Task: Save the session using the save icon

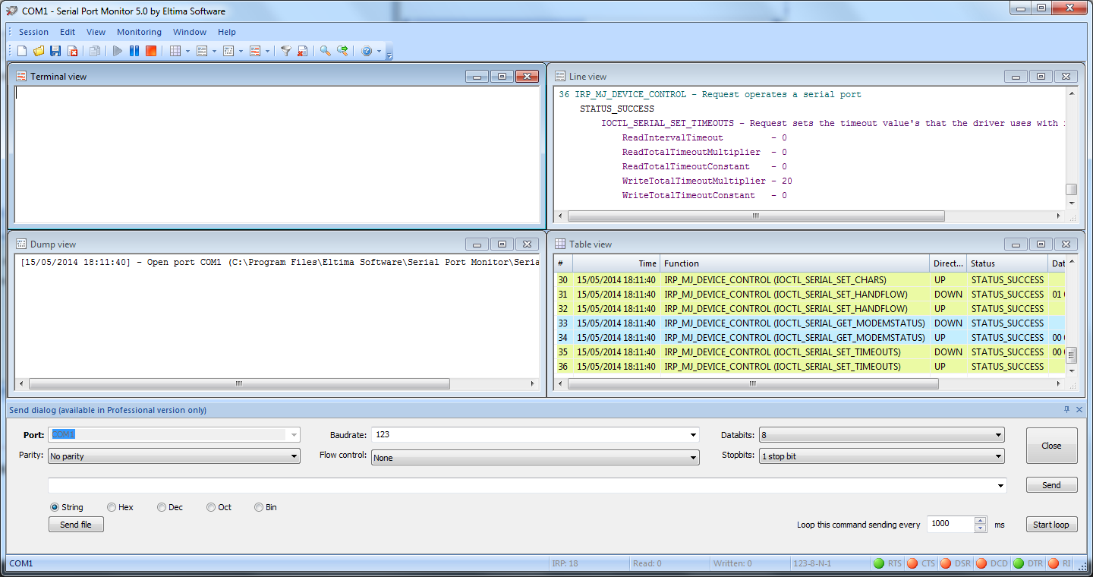Action: 55,50
